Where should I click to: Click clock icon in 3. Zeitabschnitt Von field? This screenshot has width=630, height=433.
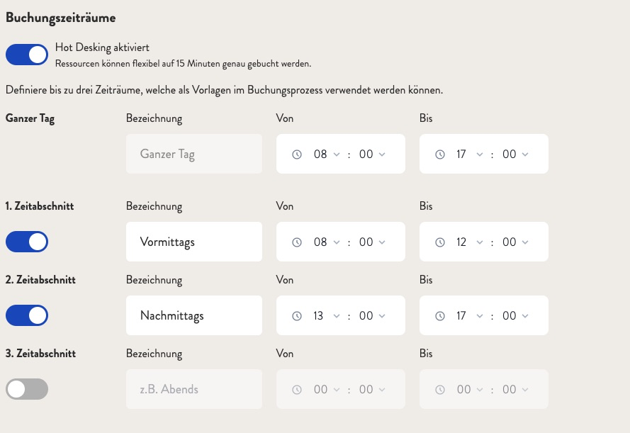click(x=297, y=390)
